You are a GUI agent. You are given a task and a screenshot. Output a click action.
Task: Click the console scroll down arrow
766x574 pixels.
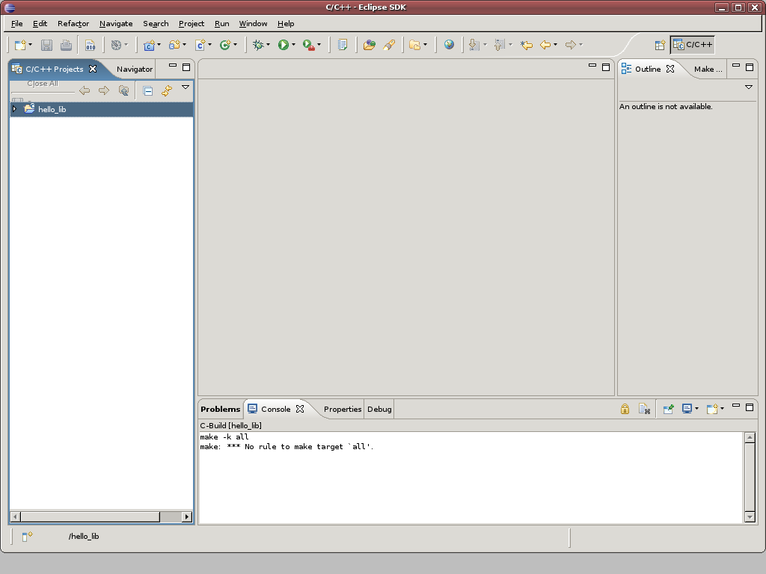click(750, 516)
